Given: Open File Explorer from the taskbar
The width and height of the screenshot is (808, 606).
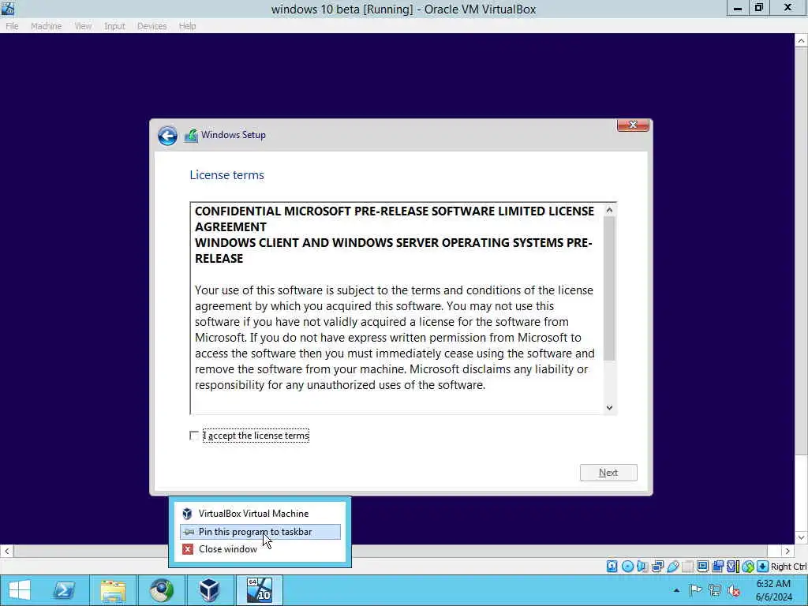Looking at the screenshot, I should tap(114, 590).
